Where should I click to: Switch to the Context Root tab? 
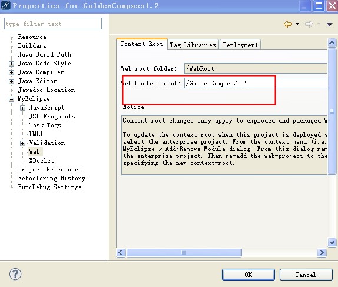pyautogui.click(x=142, y=44)
